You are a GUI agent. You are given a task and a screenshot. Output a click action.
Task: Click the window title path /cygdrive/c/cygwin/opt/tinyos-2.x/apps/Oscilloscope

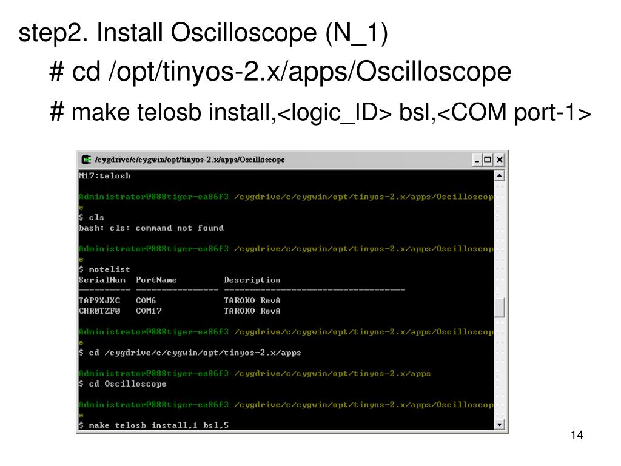point(190,160)
